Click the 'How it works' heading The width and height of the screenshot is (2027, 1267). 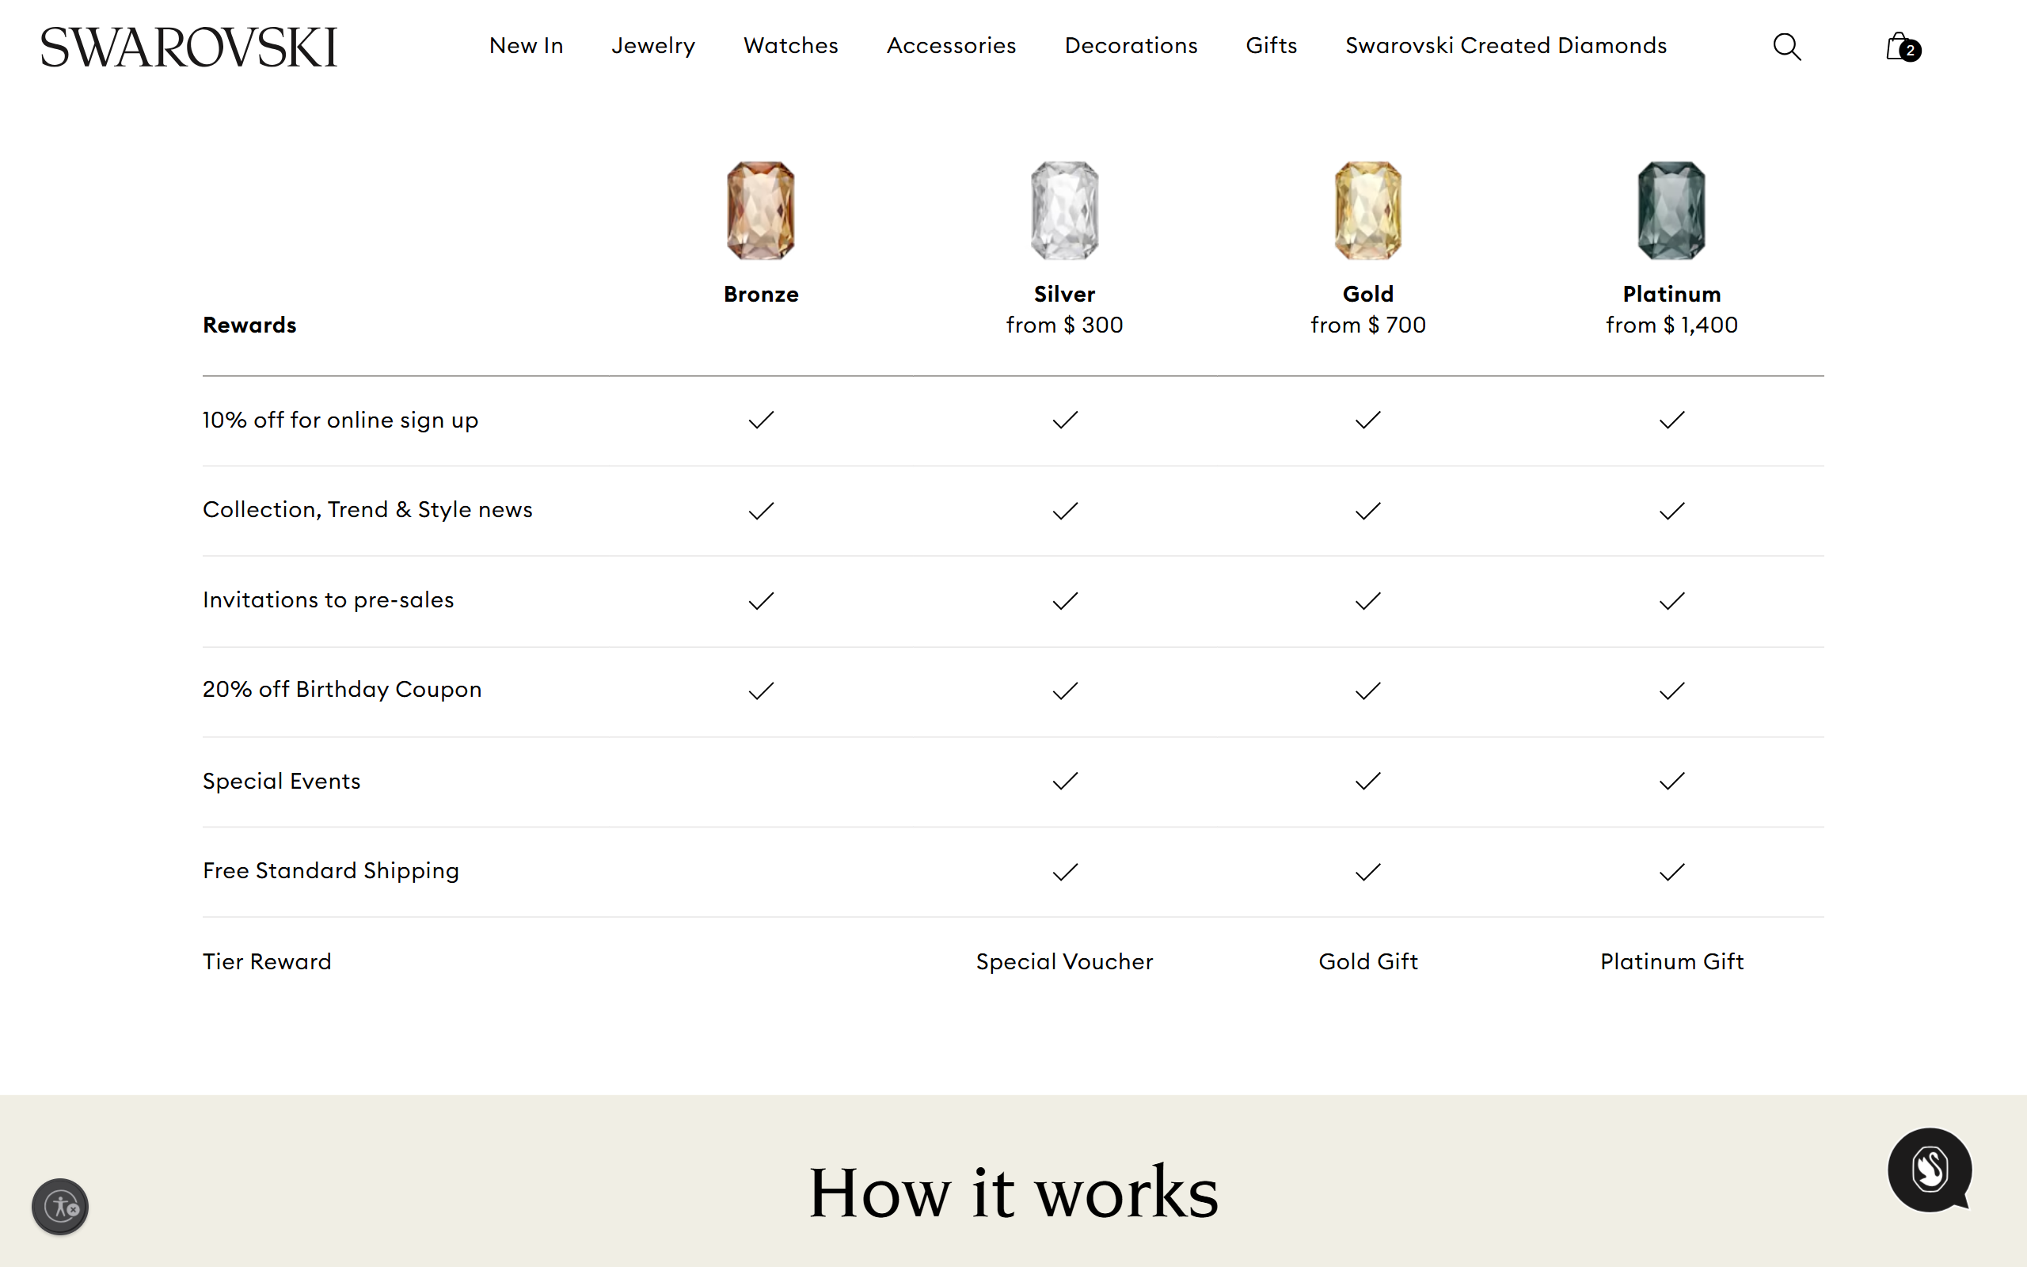point(1013,1192)
